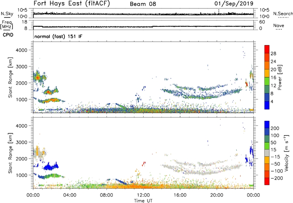Select the 'Beam 08' label
Viewport: 293px width, 203px height.
coord(143,4)
